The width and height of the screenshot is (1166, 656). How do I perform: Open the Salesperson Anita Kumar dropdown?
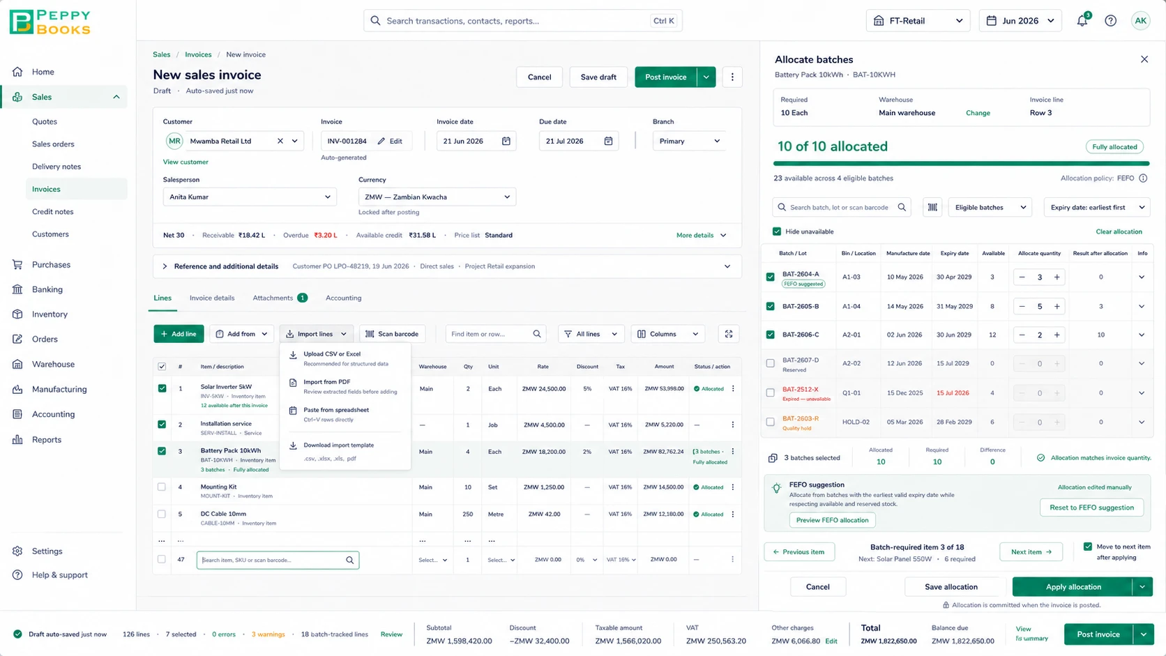(250, 197)
